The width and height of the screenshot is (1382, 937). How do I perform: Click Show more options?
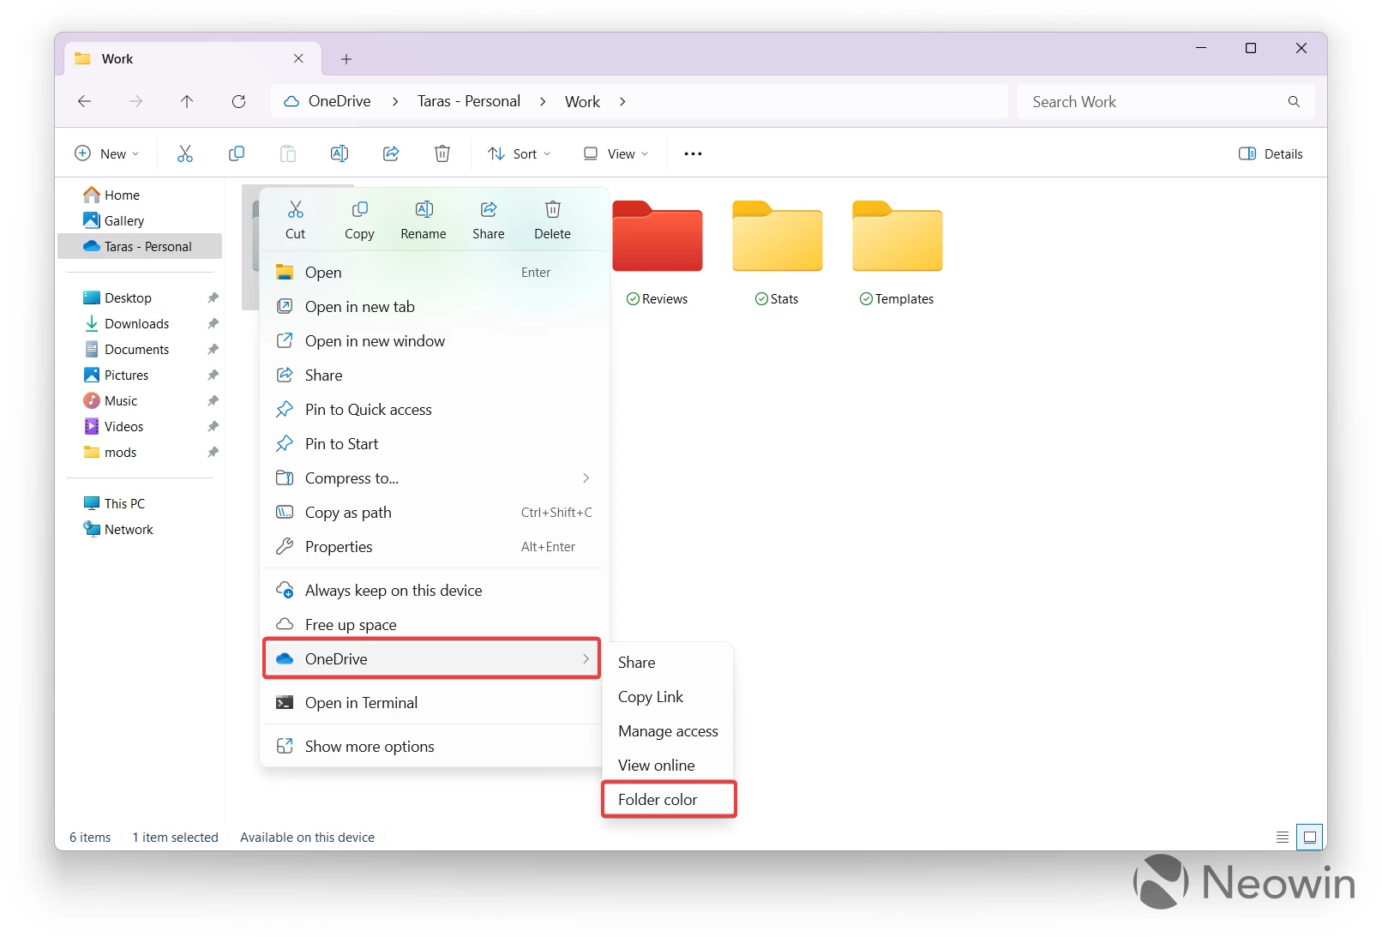tap(369, 746)
